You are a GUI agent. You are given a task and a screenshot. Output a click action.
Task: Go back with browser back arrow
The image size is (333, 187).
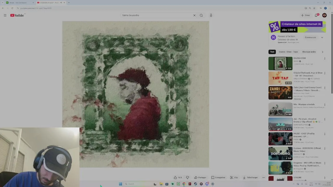pos(3,8)
